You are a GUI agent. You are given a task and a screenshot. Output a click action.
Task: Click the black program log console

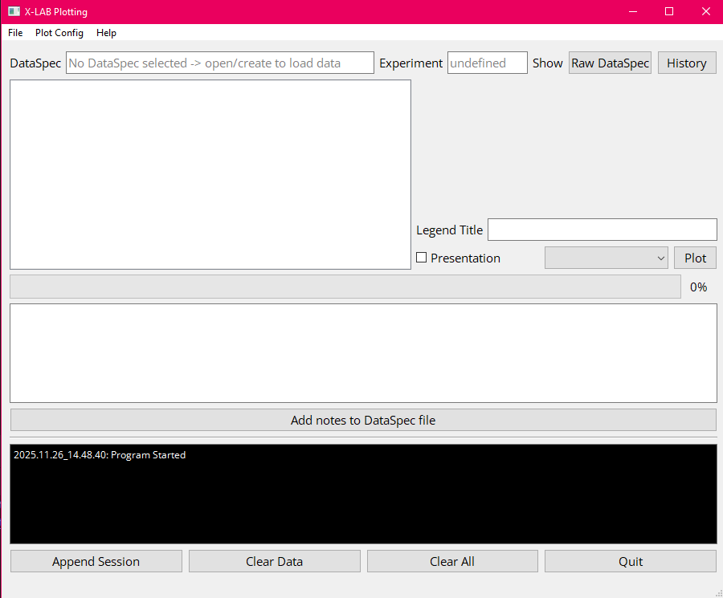click(362, 494)
